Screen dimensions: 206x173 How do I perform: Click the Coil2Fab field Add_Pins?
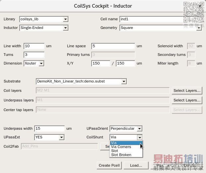pyautogui.click(x=59, y=146)
